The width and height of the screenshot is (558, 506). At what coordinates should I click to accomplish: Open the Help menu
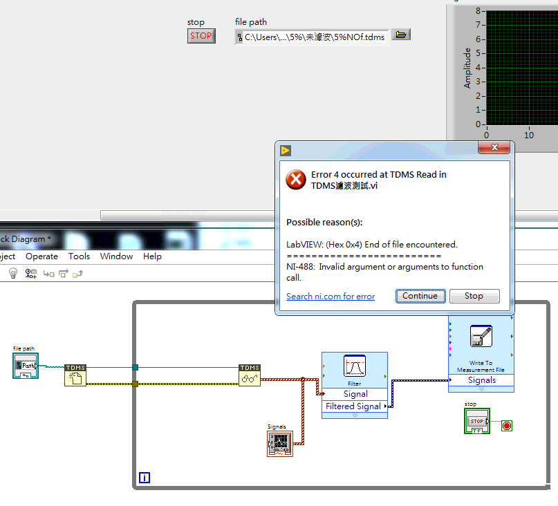152,256
